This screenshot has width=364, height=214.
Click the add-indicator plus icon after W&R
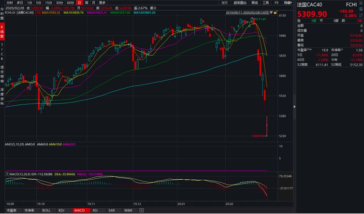pyautogui.click(x=141, y=210)
